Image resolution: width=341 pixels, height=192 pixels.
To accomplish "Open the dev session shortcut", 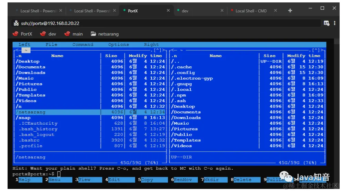I will [x=48, y=34].
